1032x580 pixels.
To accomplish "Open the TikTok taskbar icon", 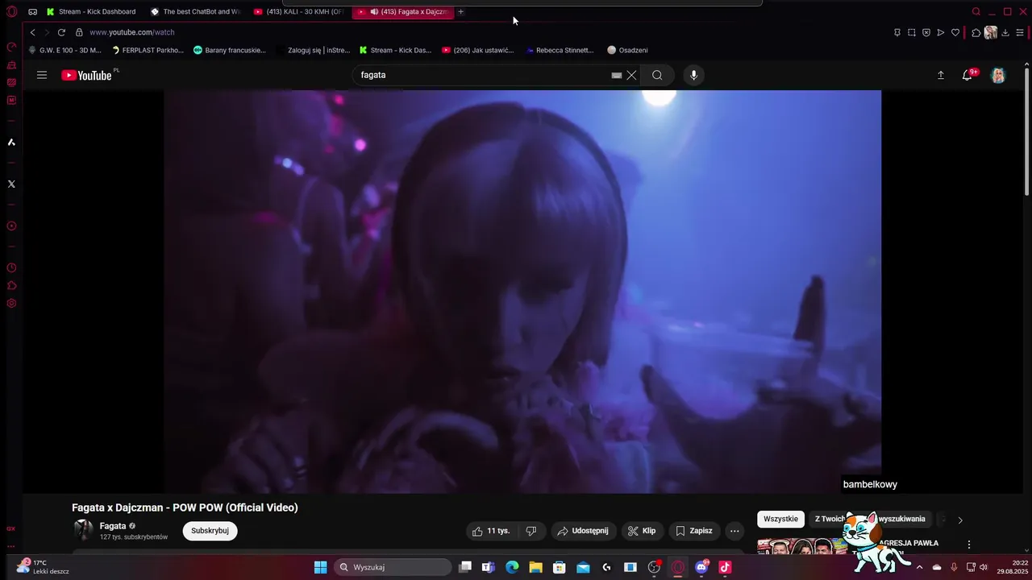I will [x=725, y=567].
